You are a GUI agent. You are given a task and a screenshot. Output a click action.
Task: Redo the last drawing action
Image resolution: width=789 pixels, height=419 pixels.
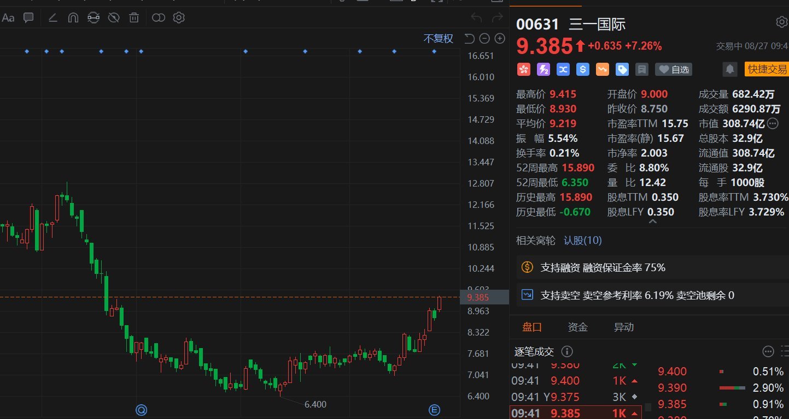[x=497, y=18]
